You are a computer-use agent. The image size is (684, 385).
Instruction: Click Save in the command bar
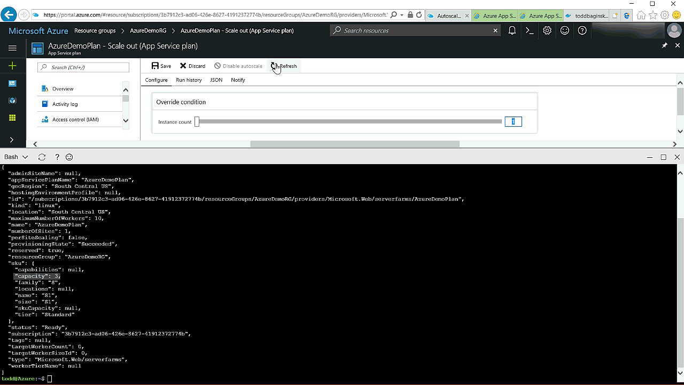tap(161, 66)
